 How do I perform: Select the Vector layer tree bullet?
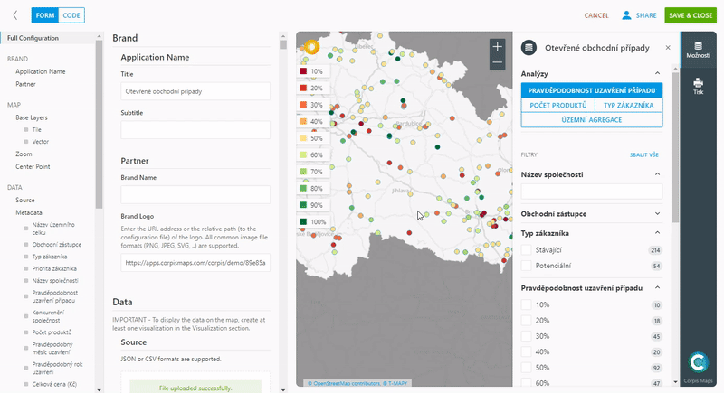pyautogui.click(x=26, y=142)
